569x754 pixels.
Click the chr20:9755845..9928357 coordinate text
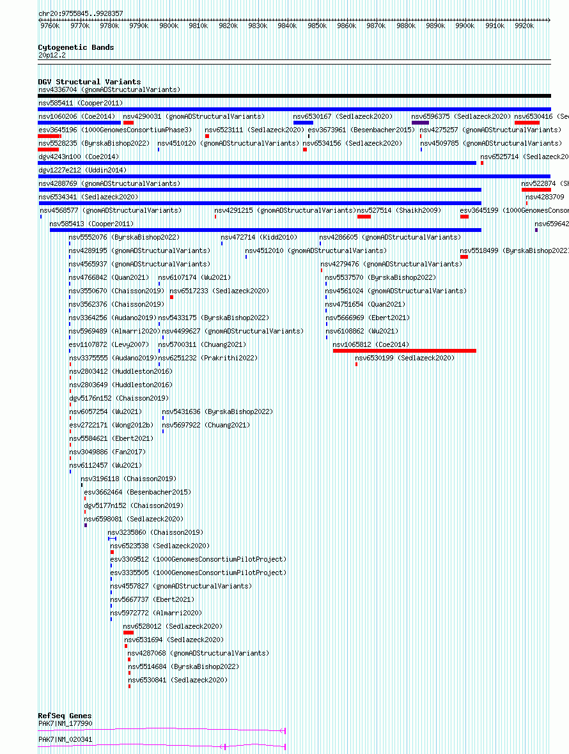tap(81, 13)
